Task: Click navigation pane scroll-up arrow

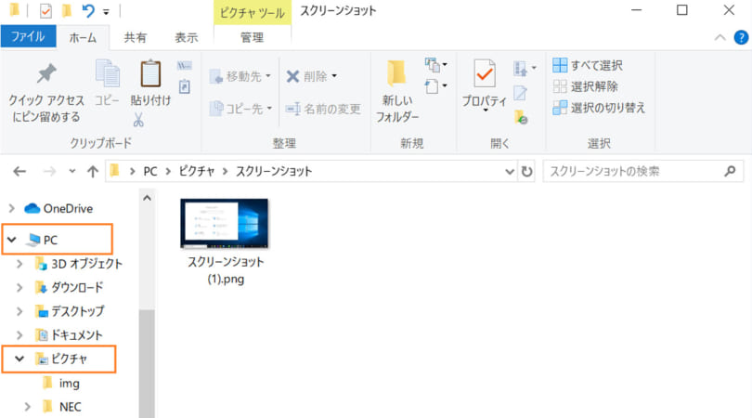Action: [147, 198]
